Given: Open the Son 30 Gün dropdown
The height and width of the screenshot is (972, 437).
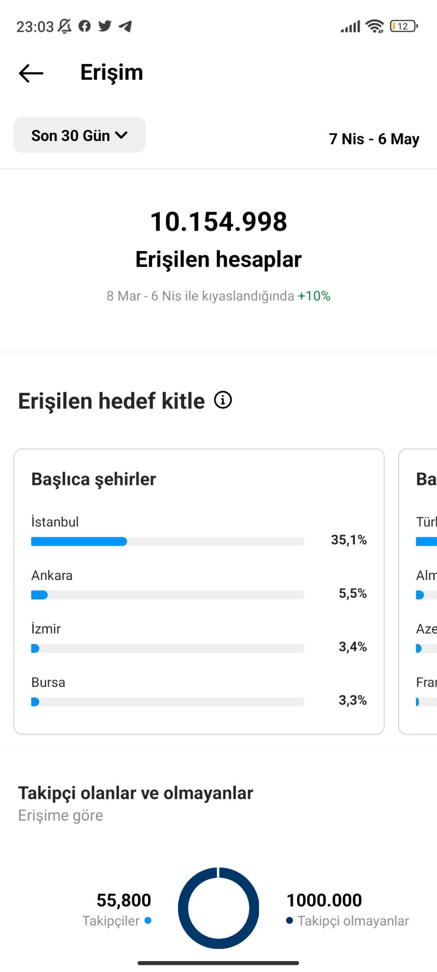Looking at the screenshot, I should pos(79,135).
